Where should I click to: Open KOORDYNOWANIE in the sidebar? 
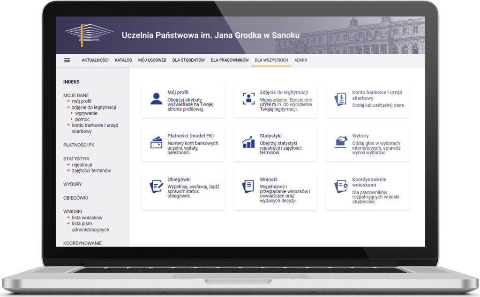(82, 243)
